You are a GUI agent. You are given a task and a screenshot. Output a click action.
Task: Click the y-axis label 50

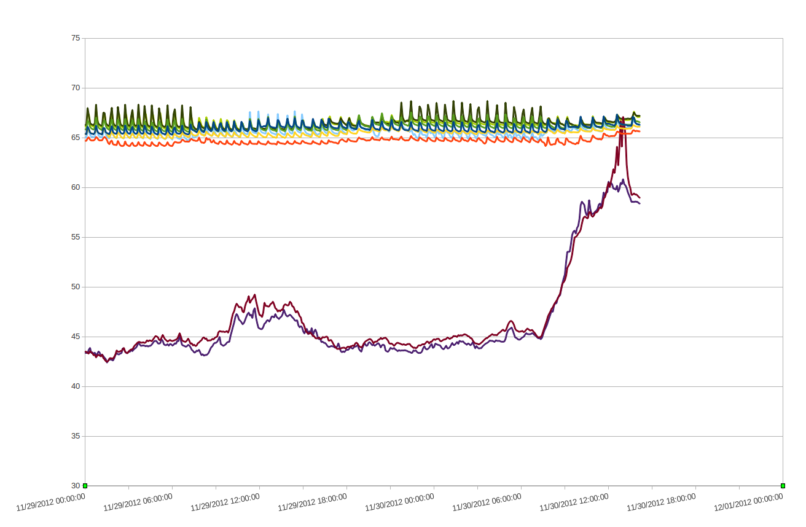click(76, 287)
